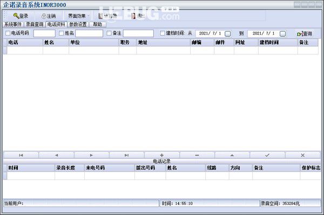Jump to the last record in navigator
This screenshot has height=215, width=324.
(x=126, y=155)
